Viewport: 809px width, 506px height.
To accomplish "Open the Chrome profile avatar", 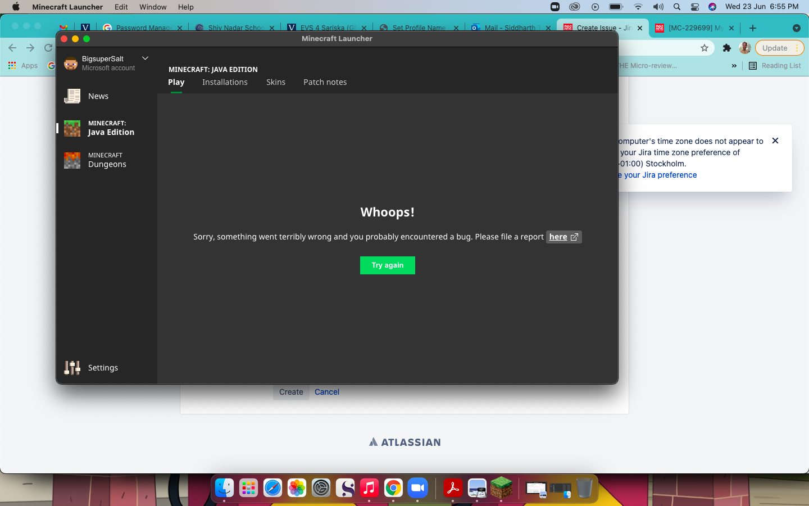I will click(745, 48).
